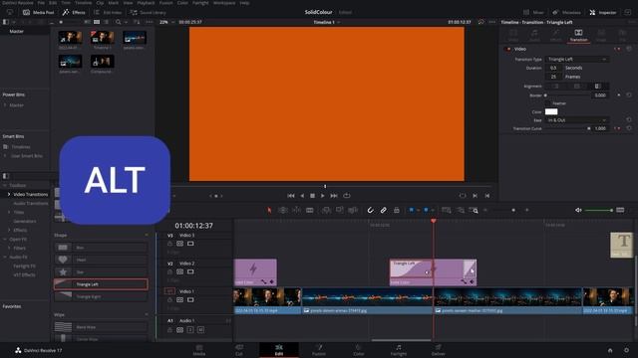Screen dimensions: 638x358
Task: Click the Full Extent Zoom icon
Action: [447, 210]
